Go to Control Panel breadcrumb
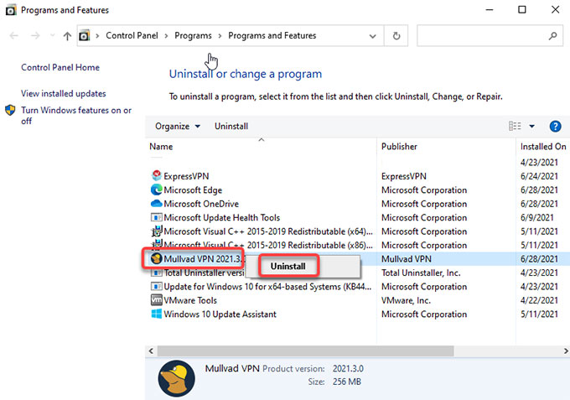Screen dimensions: 570x400 (132, 35)
